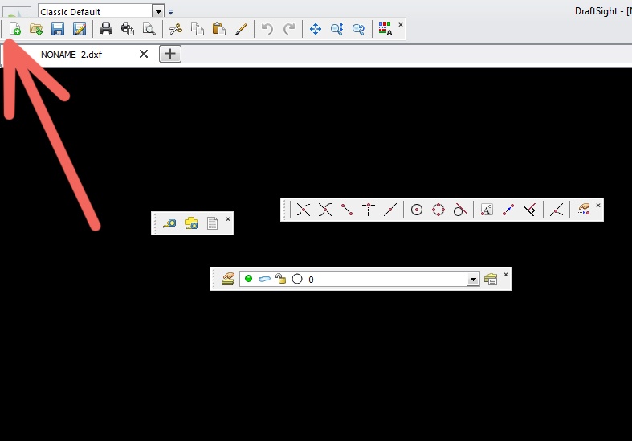Paste from clipboard icon
This screenshot has width=632, height=441.
click(x=219, y=29)
